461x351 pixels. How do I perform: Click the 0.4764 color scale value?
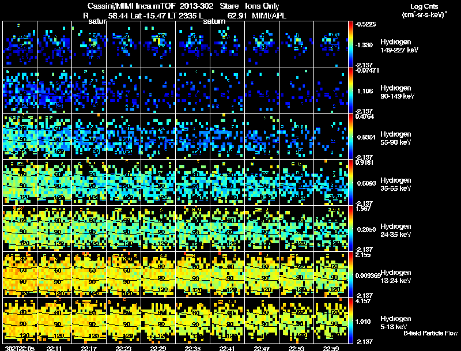[365, 116]
